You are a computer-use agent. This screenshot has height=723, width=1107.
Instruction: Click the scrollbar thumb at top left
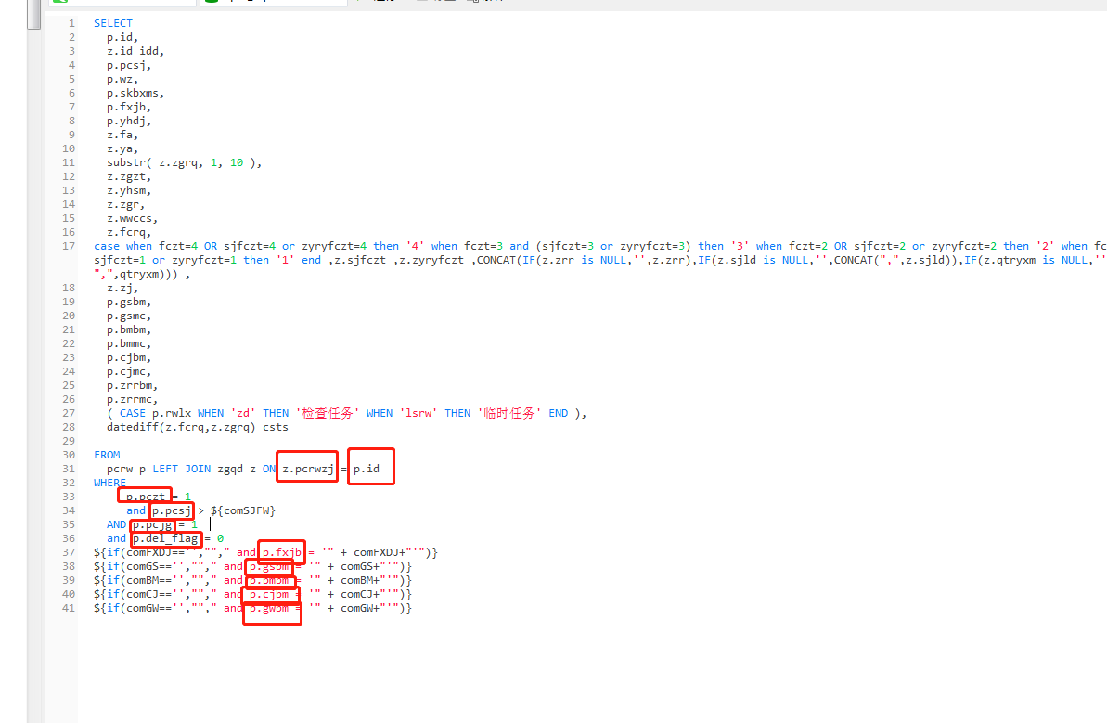(x=34, y=15)
